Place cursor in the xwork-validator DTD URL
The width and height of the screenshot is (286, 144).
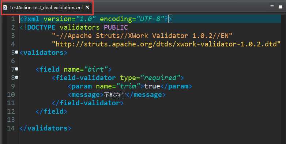point(166,44)
